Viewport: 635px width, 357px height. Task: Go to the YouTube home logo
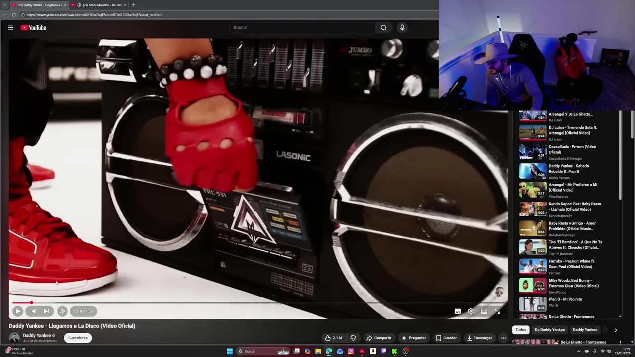[33, 28]
